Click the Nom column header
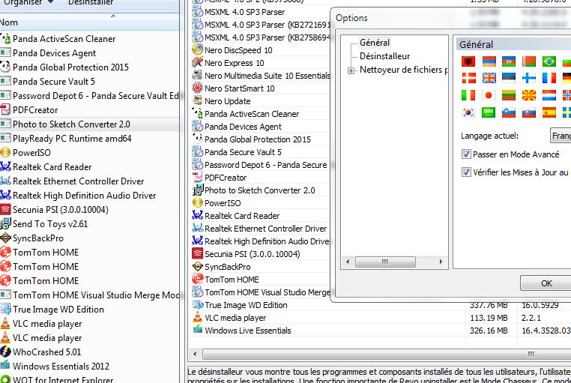571x383 pixels. [89, 22]
